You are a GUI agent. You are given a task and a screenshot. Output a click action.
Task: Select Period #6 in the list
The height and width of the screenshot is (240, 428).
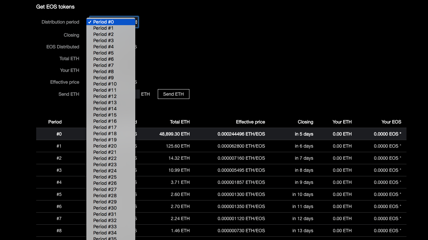(111, 59)
